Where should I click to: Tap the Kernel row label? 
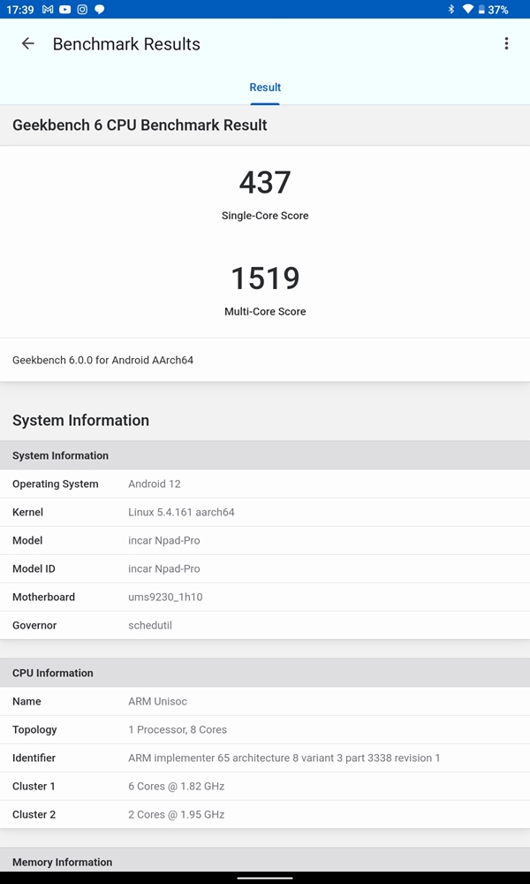27,512
